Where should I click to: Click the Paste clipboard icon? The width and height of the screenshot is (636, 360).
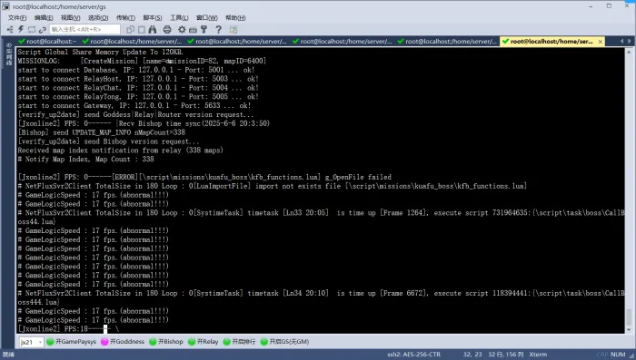[x=142, y=30]
